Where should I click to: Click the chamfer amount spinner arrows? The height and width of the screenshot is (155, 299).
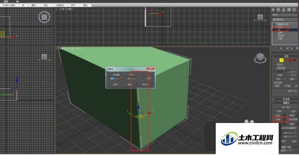tap(122, 78)
